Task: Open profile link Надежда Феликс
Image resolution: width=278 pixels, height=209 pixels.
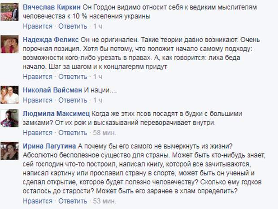Action: point(51,40)
